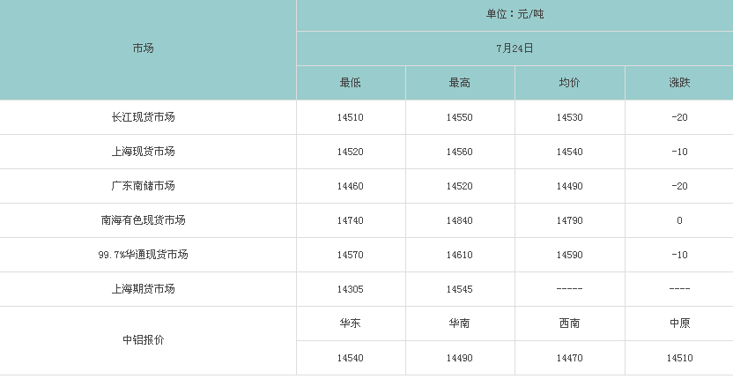Click the 7月24日 date header
This screenshot has width=733, height=379.
click(515, 48)
